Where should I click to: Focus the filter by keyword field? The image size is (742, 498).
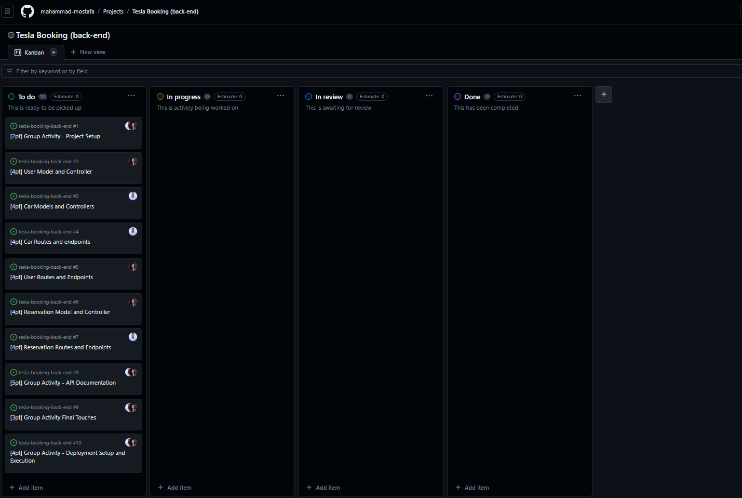click(371, 71)
